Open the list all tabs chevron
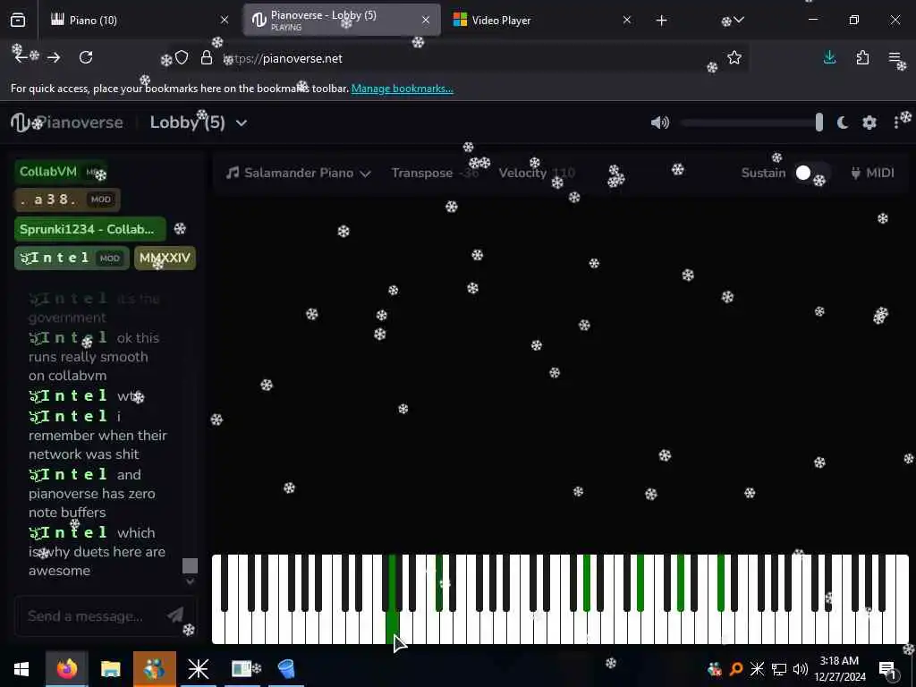 pos(738,21)
